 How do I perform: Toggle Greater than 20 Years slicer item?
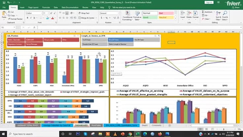pyautogui.click(x=94, y=44)
